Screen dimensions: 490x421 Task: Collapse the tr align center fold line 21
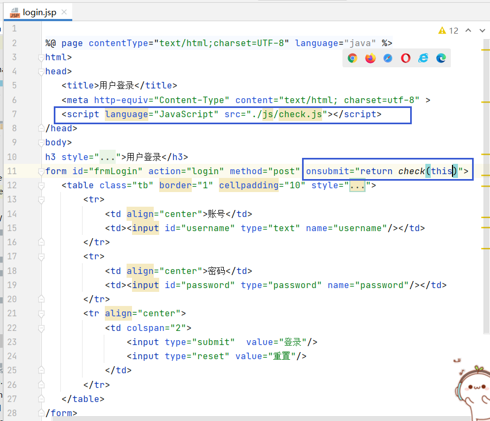(x=41, y=314)
